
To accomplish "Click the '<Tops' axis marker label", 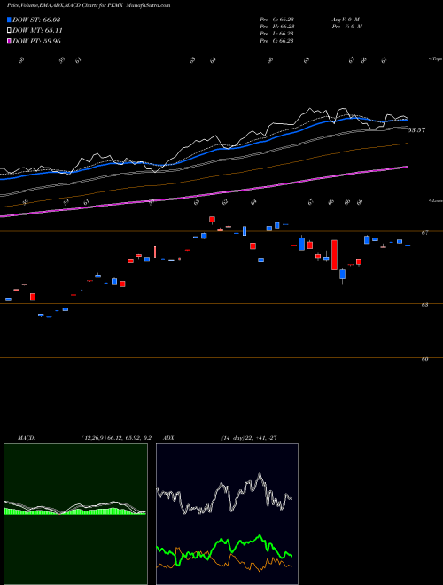I will coord(435,59).
